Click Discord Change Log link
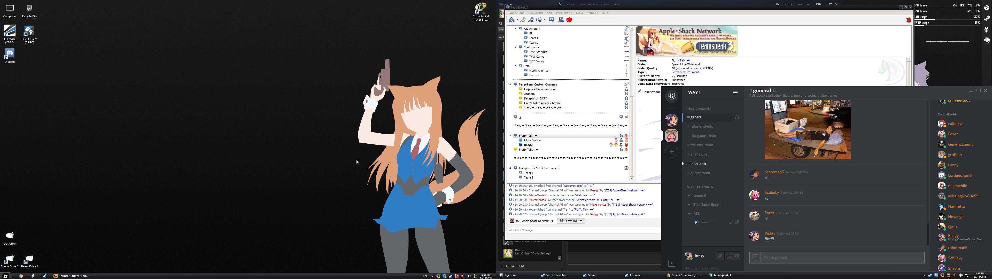The width and height of the screenshot is (992, 279). (x=691, y=268)
